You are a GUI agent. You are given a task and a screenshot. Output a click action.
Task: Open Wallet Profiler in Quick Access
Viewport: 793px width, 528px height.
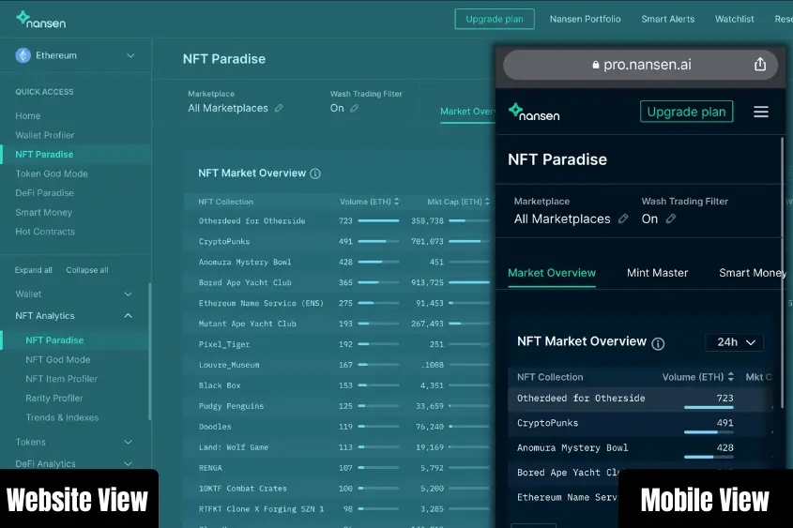(x=44, y=135)
